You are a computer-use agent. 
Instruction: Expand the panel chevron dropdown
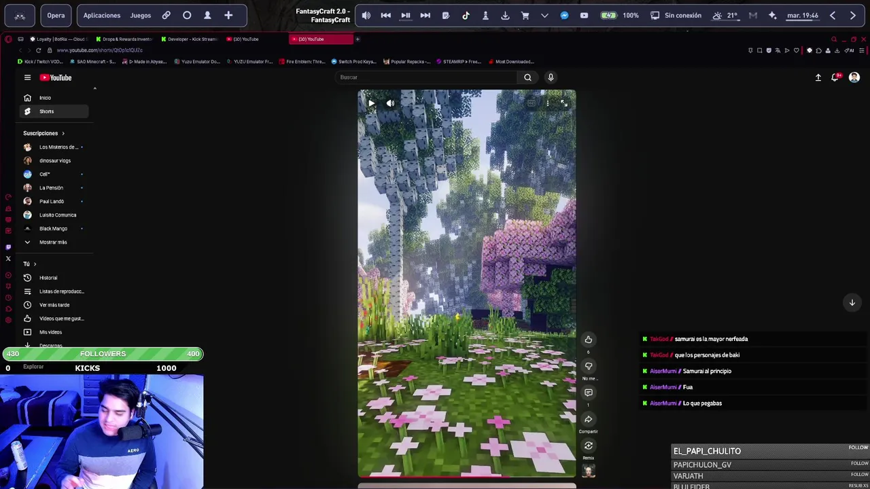pos(544,15)
